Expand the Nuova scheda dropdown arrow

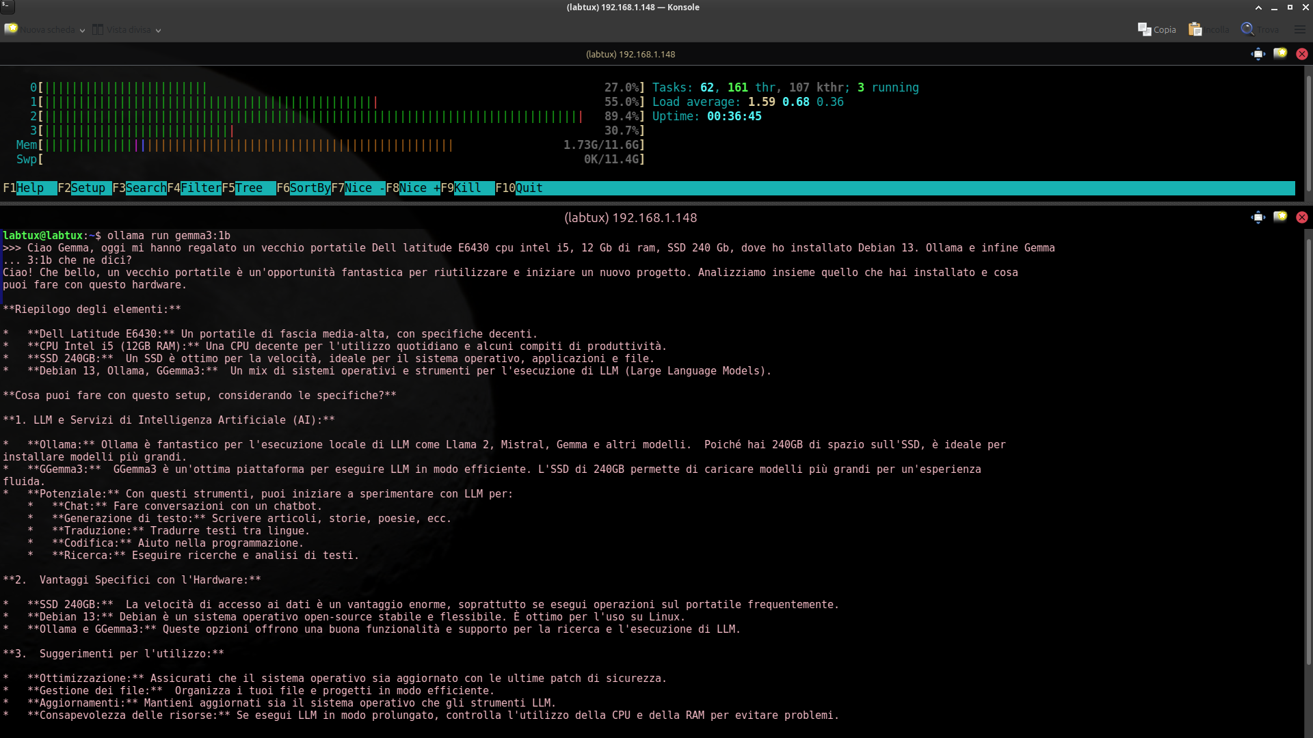point(82,30)
